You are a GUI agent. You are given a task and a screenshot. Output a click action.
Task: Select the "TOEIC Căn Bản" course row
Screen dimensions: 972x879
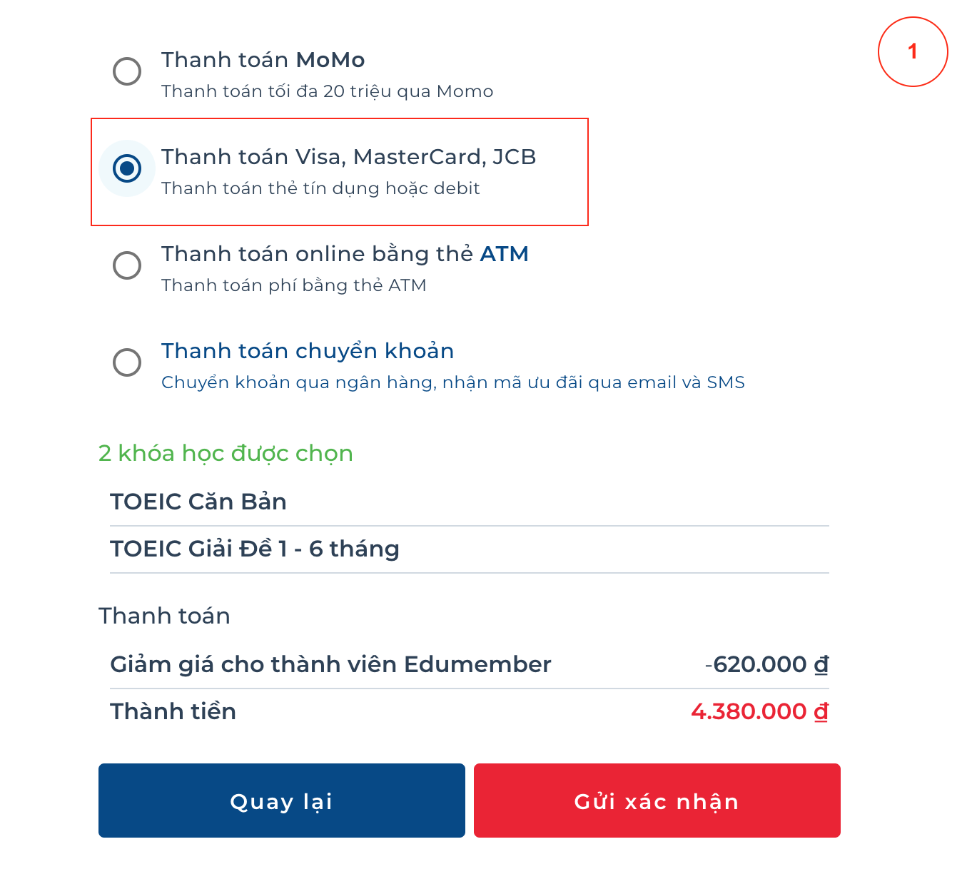(198, 502)
